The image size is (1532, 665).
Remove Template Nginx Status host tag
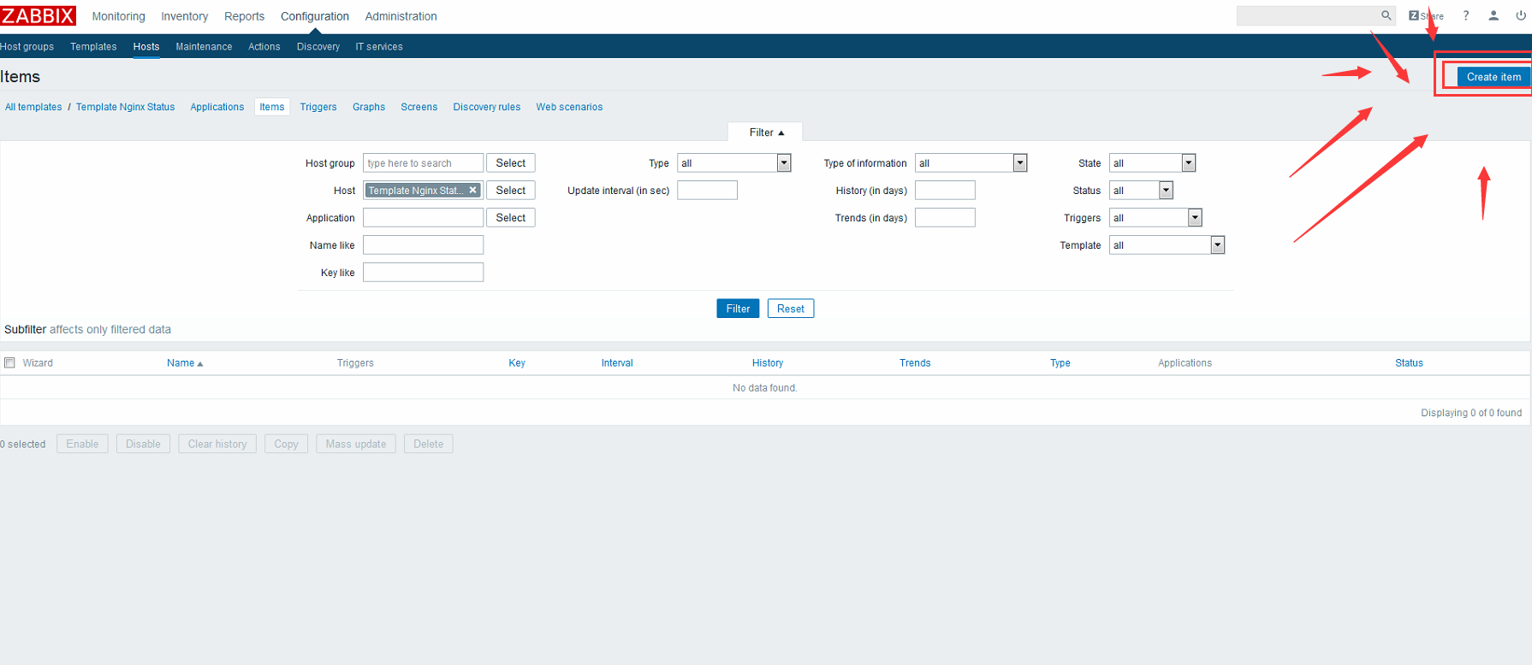coord(472,190)
